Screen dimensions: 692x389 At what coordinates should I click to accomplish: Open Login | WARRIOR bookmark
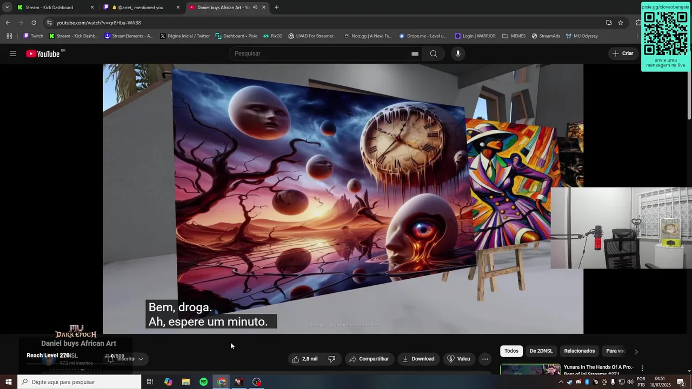(475, 36)
